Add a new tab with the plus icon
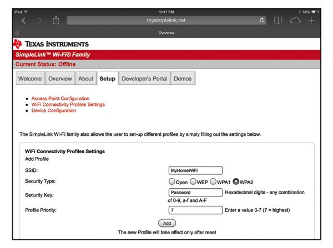 click(x=311, y=21)
